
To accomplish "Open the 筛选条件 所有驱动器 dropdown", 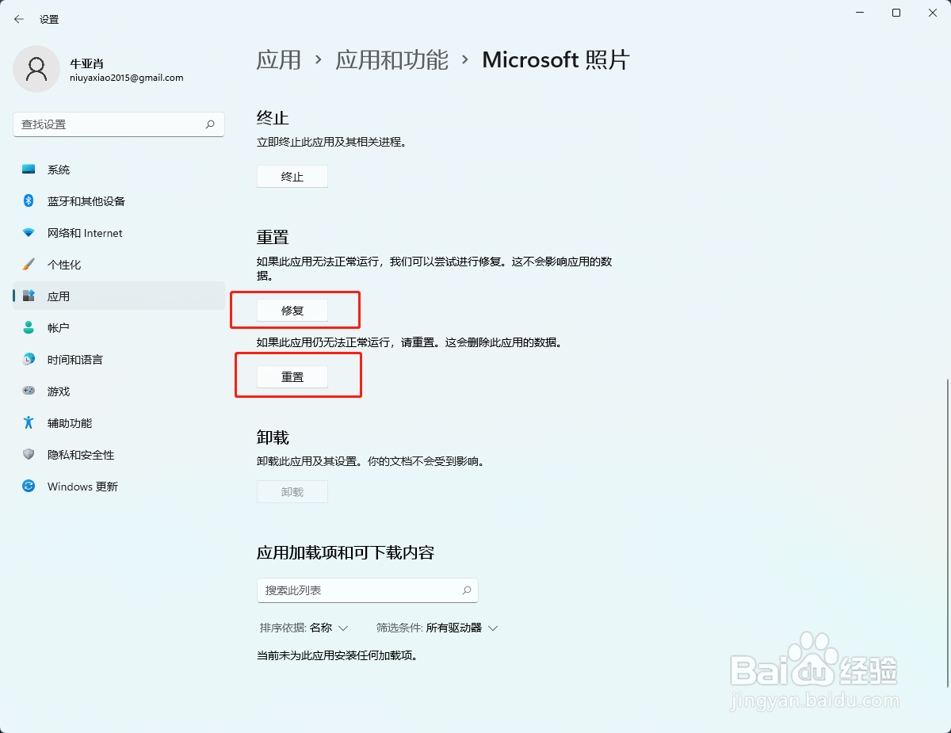I will click(437, 628).
